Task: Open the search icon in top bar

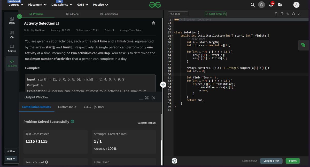Action: (253, 5)
